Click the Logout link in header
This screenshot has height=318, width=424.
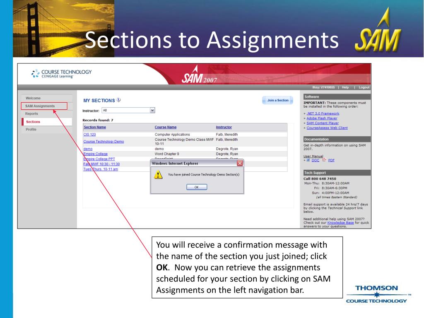364,87
